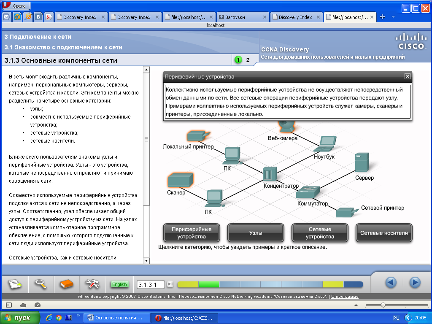Click the Сканер device icon
432x324 pixels.
coord(181,180)
